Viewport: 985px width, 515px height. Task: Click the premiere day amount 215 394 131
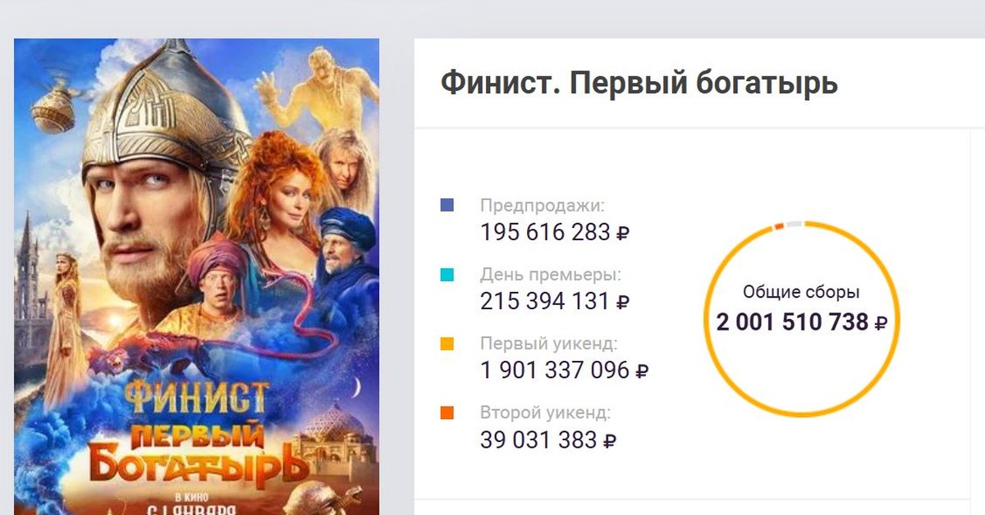click(x=545, y=302)
